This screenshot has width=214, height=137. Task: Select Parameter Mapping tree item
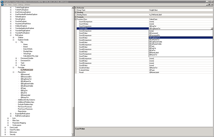point(19,123)
